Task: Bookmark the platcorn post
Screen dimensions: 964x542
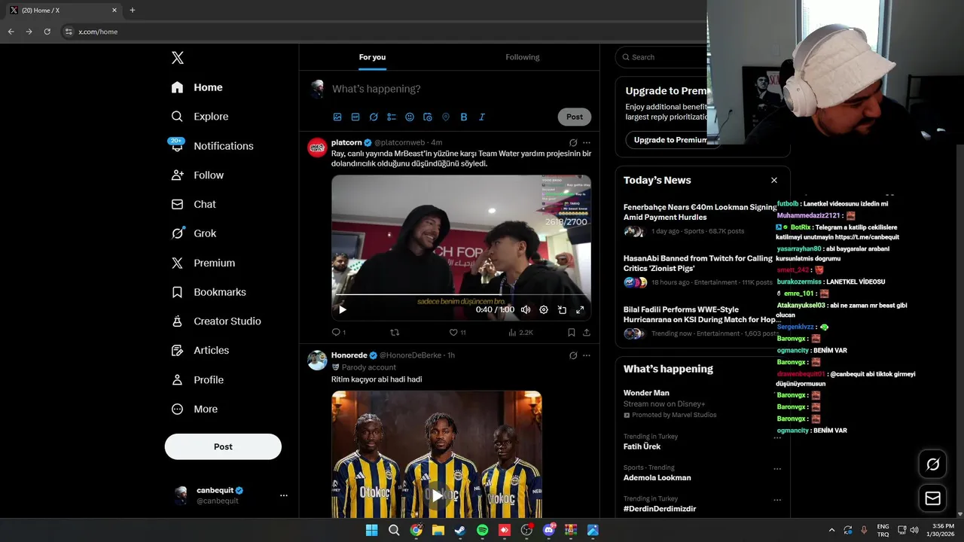Action: (x=571, y=332)
